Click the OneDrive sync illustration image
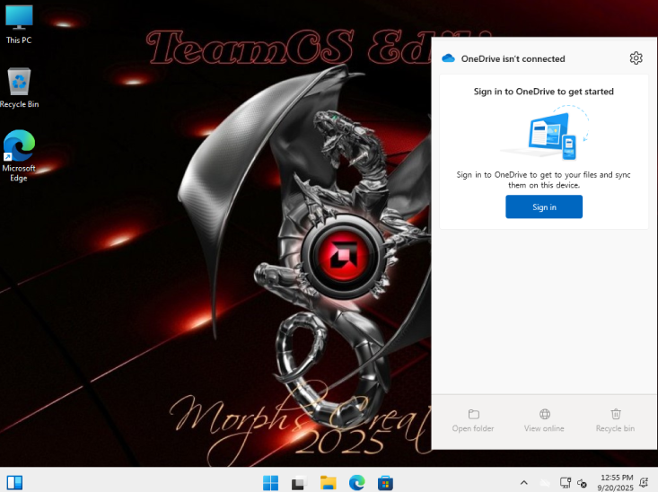The width and height of the screenshot is (658, 492). pos(544,133)
